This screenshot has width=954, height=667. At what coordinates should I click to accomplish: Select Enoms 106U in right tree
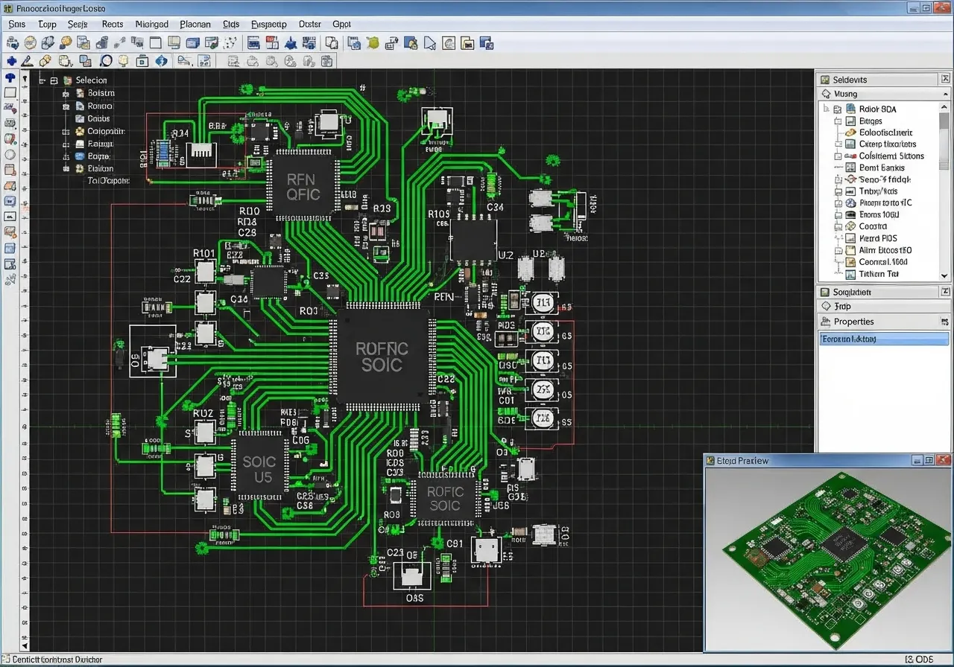point(879,214)
